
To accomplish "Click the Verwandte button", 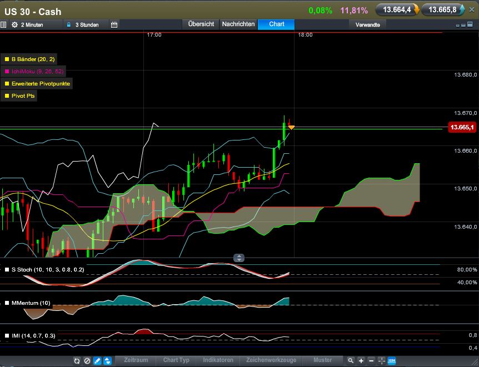I will 368,25.
